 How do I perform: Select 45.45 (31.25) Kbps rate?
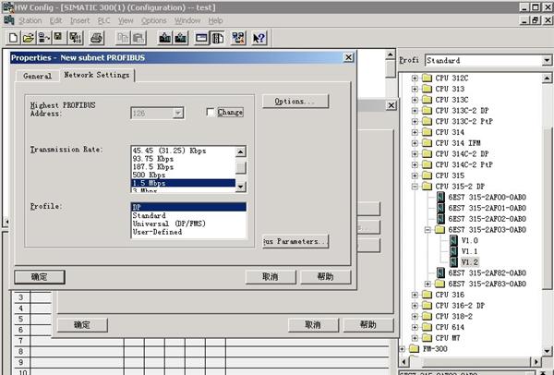coord(183,151)
